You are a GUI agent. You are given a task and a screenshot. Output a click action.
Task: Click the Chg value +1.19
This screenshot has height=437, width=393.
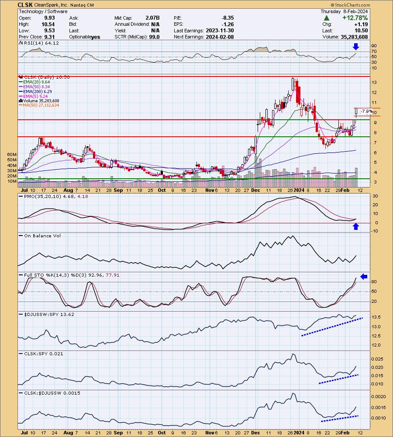pos(361,24)
